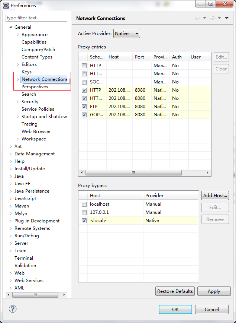This screenshot has height=323, width=236.
Task: Toggle the localhost bypass checkbox
Action: pos(84,204)
